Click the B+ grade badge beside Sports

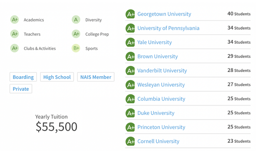click(x=76, y=48)
